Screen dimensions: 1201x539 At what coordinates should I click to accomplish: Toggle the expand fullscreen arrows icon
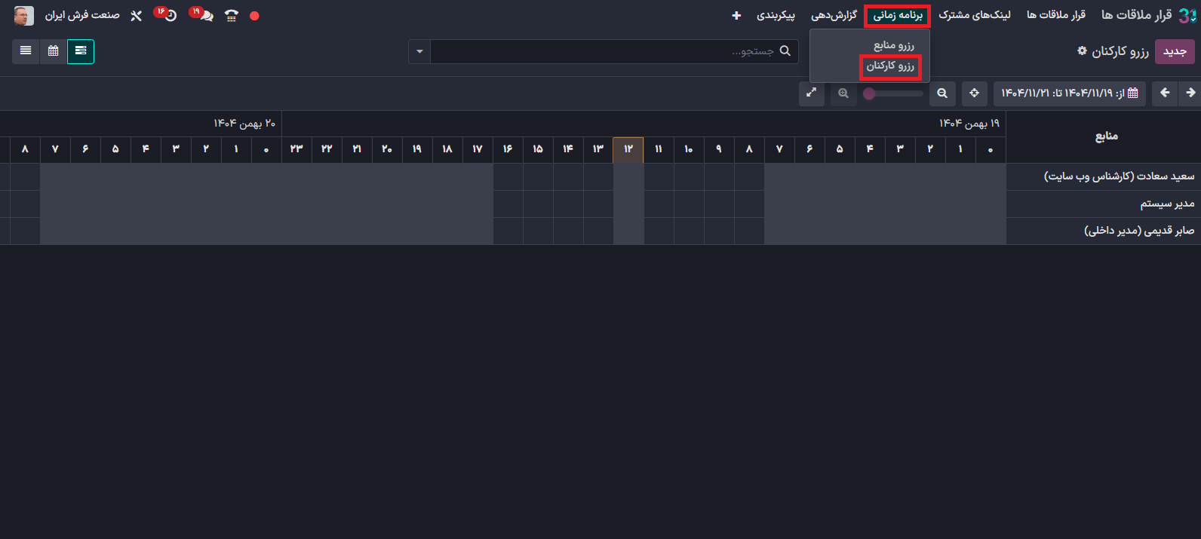coord(812,93)
